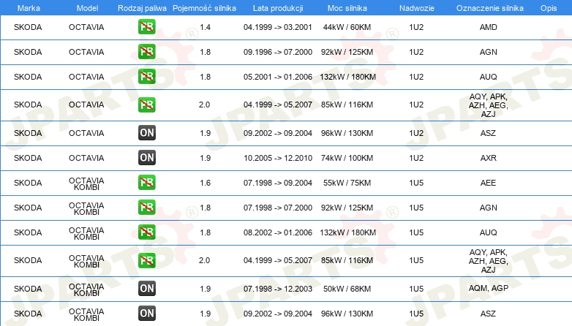Viewport: 572px width, 326px height.
Task: Select engine code AGN in the 1U5 row
Action: [x=488, y=208]
